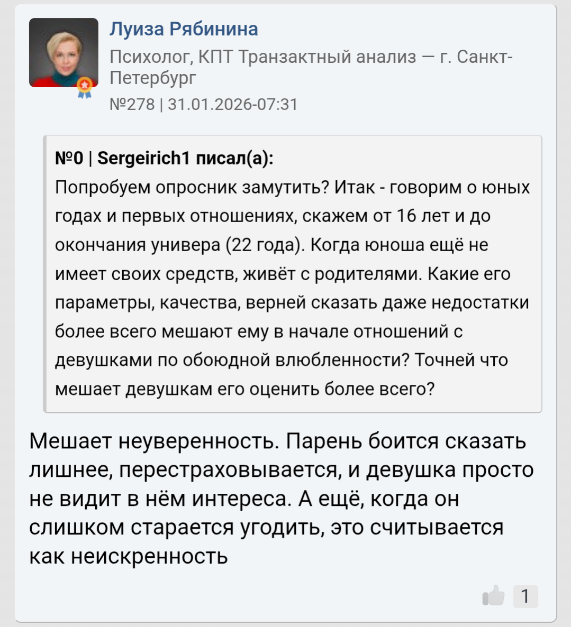
Task: Open post number №278 permalink
Action: tap(132, 104)
